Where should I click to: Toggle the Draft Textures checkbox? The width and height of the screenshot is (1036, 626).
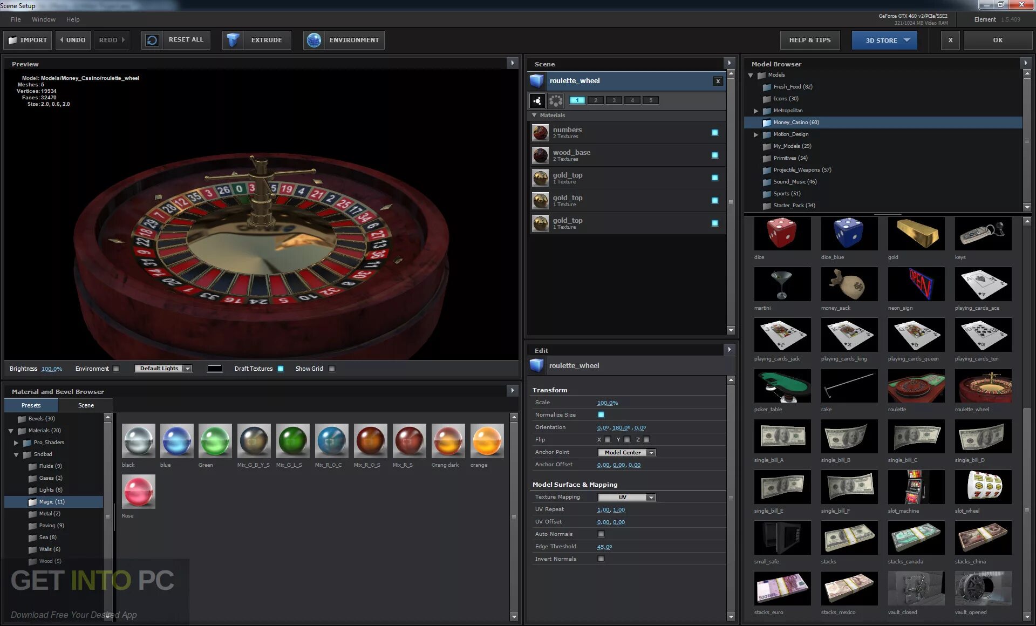[x=281, y=369]
